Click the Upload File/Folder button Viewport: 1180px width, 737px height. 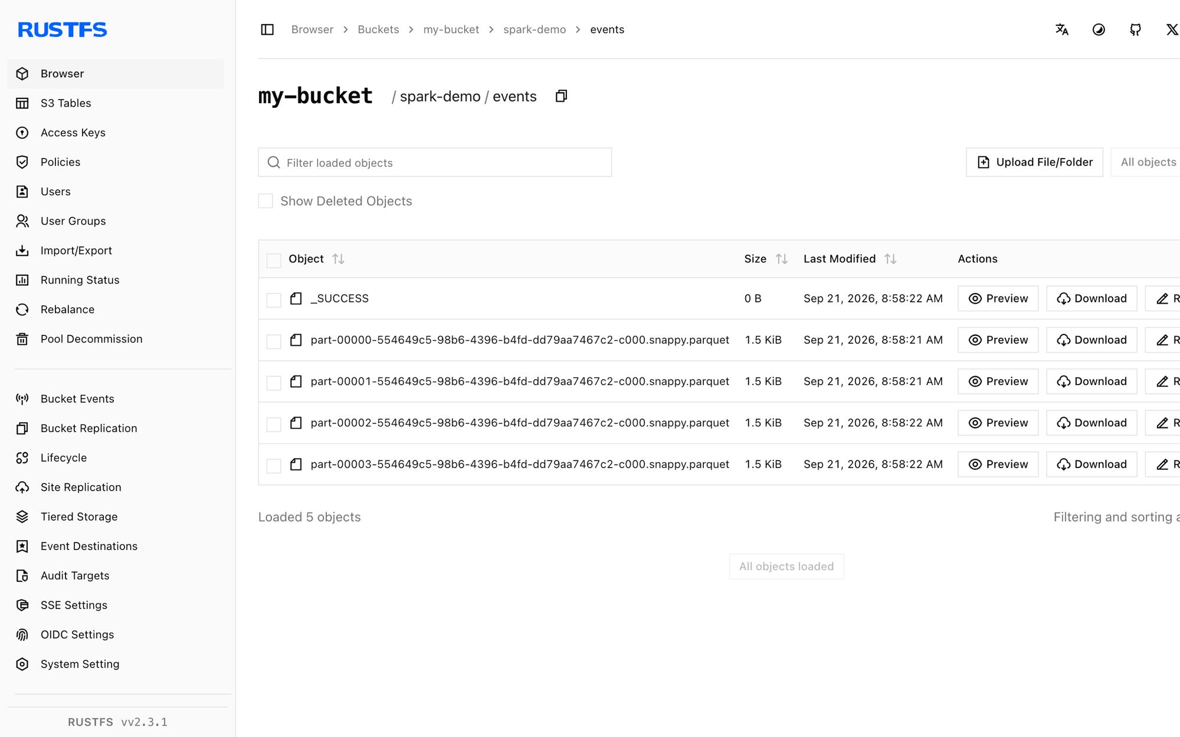coord(1034,162)
